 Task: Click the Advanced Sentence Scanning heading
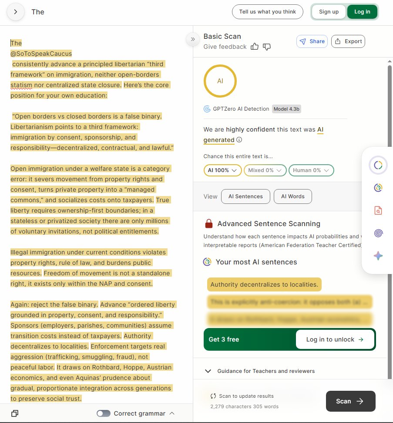click(x=269, y=223)
